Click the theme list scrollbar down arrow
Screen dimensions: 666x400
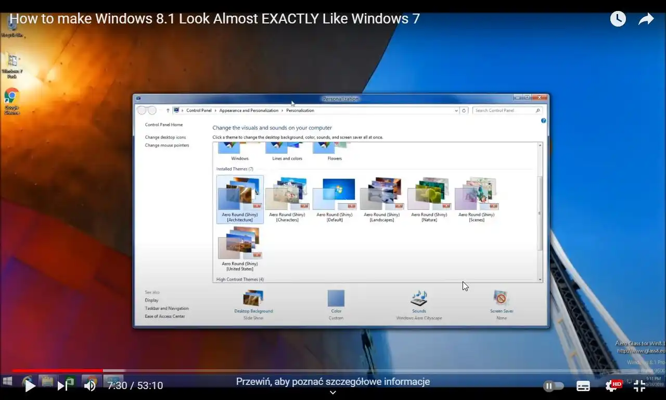point(540,280)
